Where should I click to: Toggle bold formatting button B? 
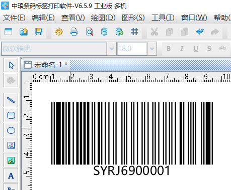(169, 49)
